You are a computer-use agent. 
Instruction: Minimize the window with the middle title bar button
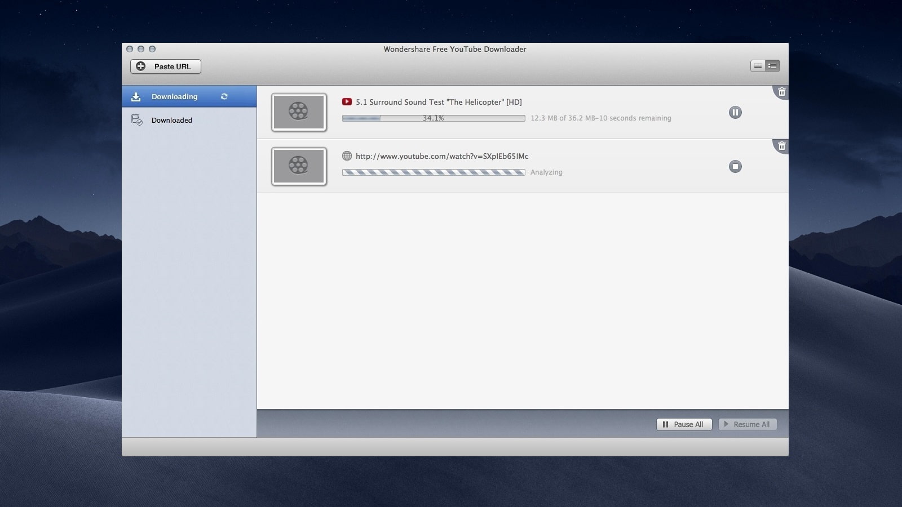pos(141,49)
